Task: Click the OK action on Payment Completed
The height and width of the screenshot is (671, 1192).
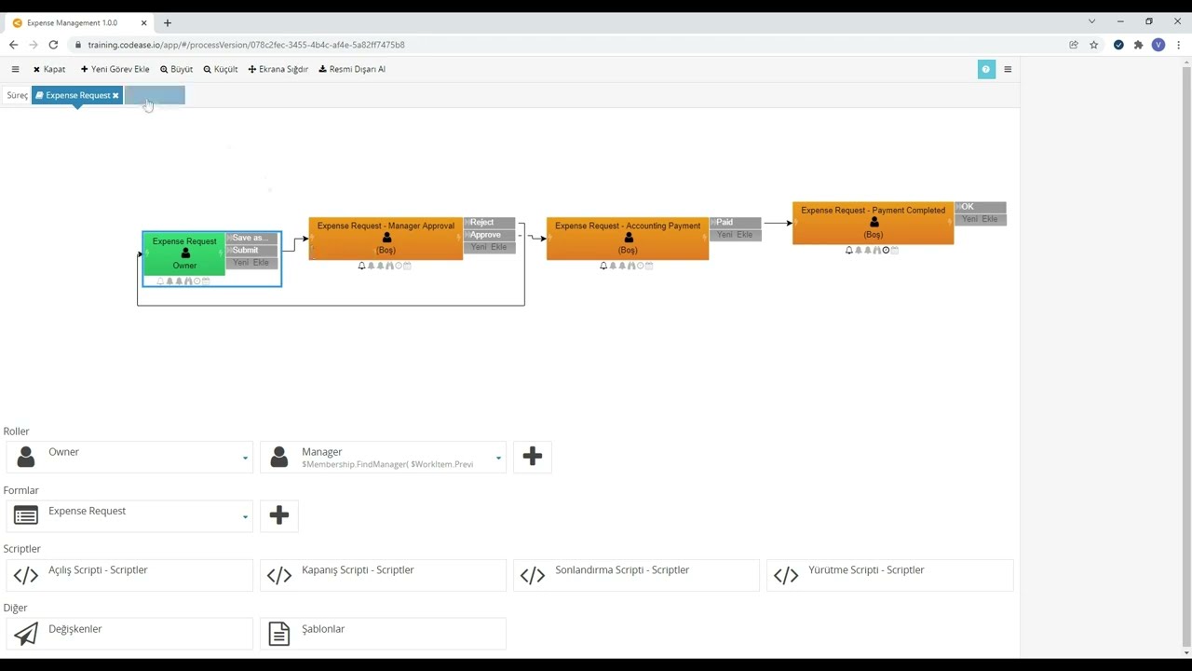Action: [981, 207]
